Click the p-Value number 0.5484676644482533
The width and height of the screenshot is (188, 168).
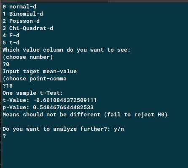click(63, 107)
